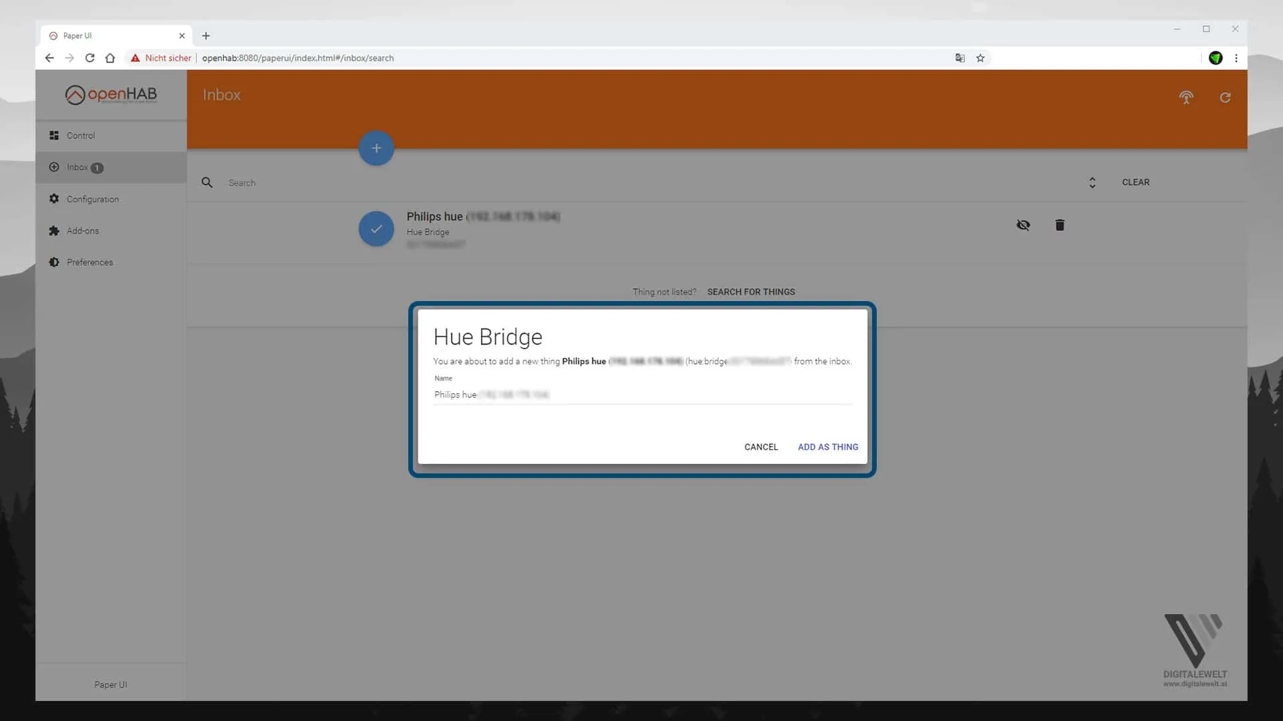Refresh the Inbox with header icon
1283x721 pixels.
click(x=1225, y=97)
